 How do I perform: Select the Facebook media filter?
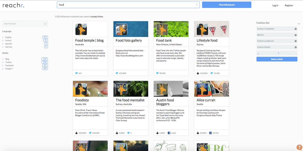pos(10,65)
